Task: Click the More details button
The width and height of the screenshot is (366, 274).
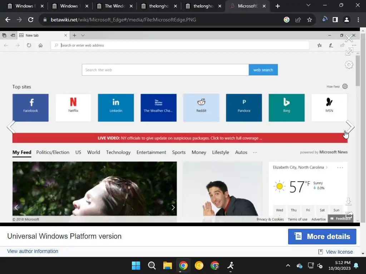Action: coord(322,237)
